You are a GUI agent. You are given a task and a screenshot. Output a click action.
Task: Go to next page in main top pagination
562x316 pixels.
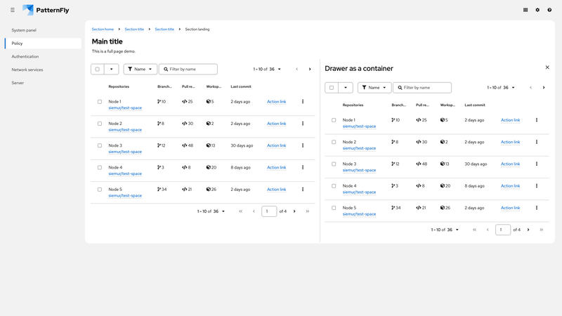coord(310,69)
